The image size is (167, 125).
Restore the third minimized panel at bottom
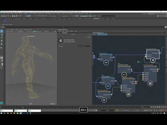(x=34, y=111)
